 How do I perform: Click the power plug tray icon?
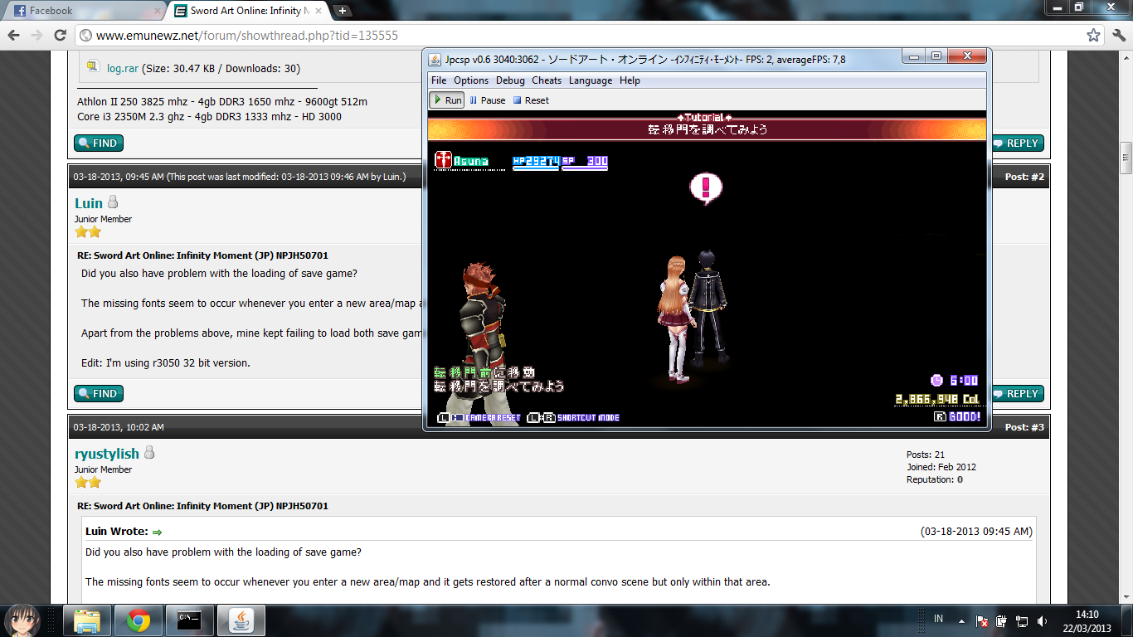1001,620
